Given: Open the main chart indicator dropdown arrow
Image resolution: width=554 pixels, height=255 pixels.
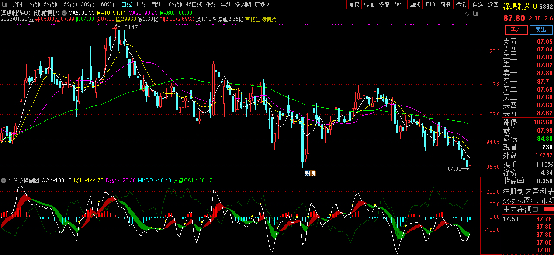Looking at the screenshot, I should (x=65, y=13).
